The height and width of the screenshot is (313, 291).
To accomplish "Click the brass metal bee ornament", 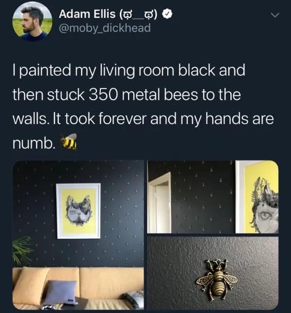I will [217, 279].
